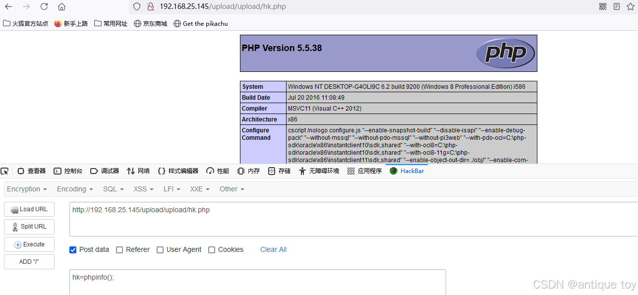Screen dimensions: 638x295
Task: Enable the User Agent checkbox
Action: coord(160,250)
